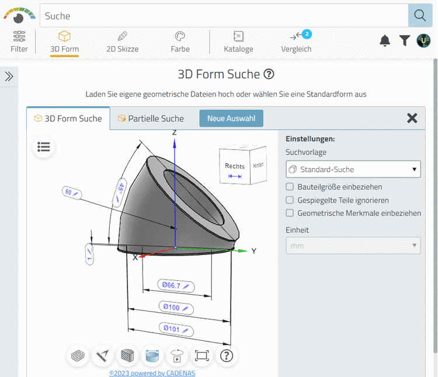The width and height of the screenshot is (438, 377).
Task: Edit the 45° angle dimension
Action: pyautogui.click(x=120, y=193)
